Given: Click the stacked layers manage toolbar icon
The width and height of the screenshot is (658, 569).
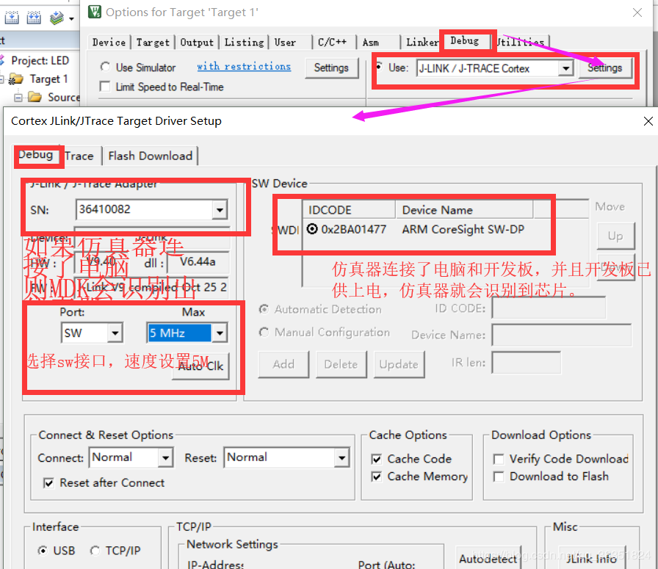Looking at the screenshot, I should point(57,18).
